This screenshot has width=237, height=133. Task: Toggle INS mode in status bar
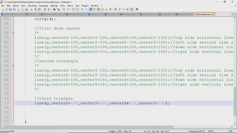[230, 131]
